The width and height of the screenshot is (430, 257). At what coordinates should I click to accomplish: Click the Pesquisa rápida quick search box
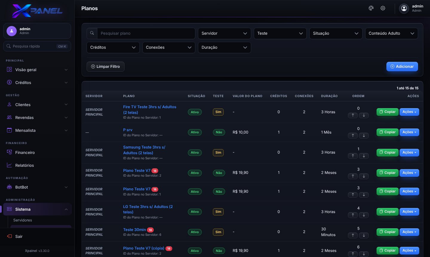(37, 46)
